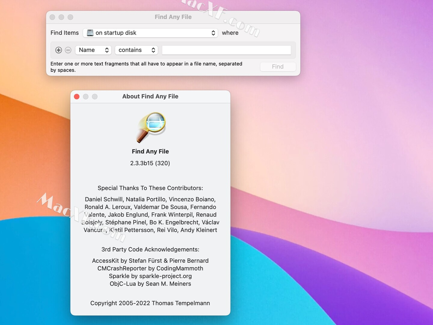
Task: Click the stepper arrows on the contains dropdown
Action: 153,50
